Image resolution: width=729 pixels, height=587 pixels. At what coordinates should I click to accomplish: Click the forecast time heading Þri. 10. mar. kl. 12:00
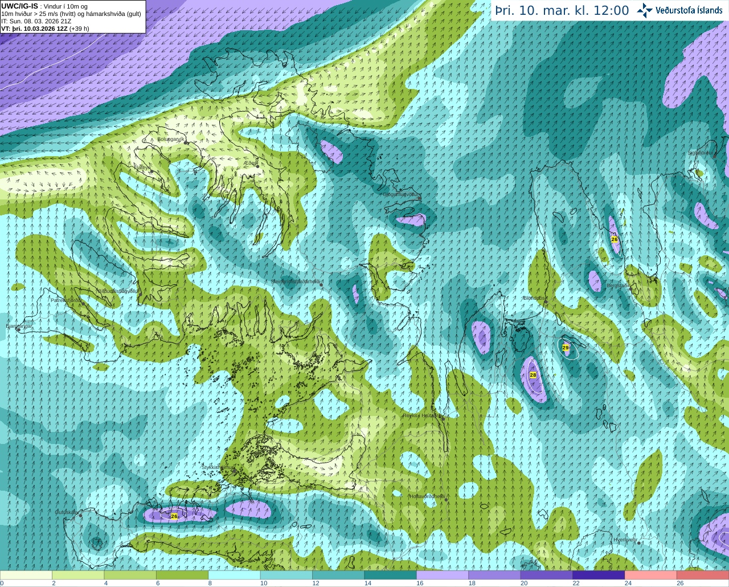pos(562,11)
